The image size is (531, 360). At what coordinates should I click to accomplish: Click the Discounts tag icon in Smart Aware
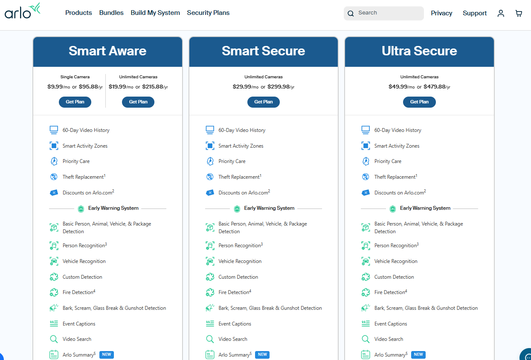[54, 193]
